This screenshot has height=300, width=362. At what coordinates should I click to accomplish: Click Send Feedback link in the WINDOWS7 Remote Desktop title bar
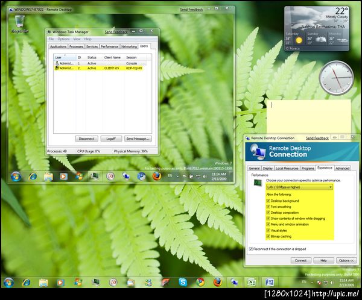191,10
